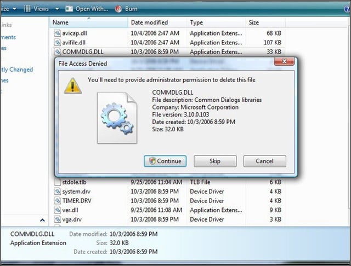351x266 pixels.
Task: Click the large gear file icon in dialog
Action: [x=117, y=118]
